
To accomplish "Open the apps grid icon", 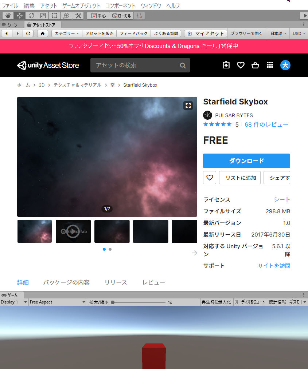I will [x=270, y=65].
